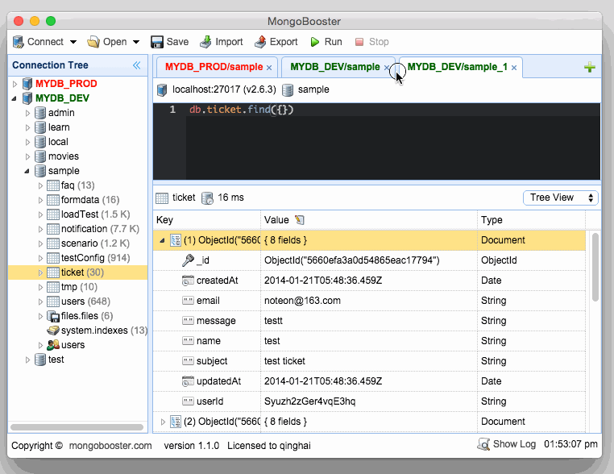Click the Import toolbar icon
614x474 pixels.
pyautogui.click(x=205, y=42)
